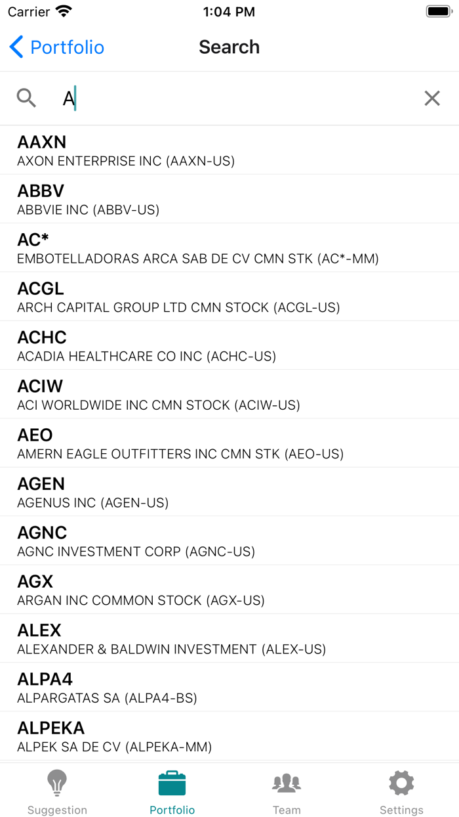
Task: Clear search text with X icon
Action: [432, 99]
